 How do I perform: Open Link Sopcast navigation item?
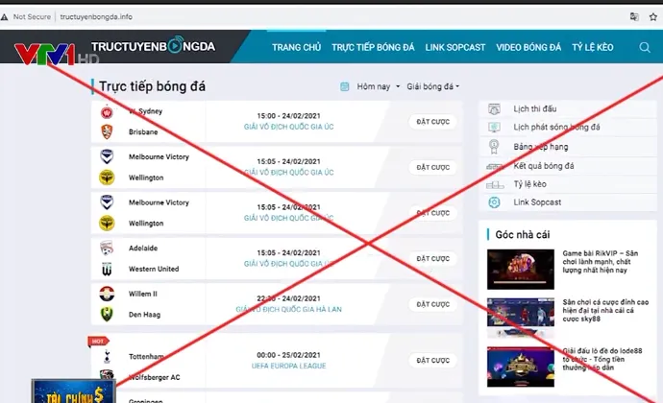[454, 47]
